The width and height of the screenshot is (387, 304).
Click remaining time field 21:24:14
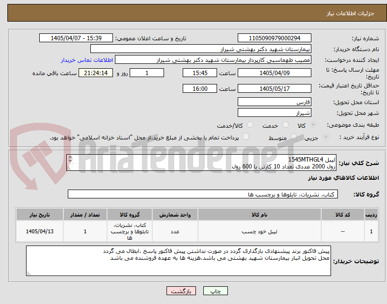point(96,73)
